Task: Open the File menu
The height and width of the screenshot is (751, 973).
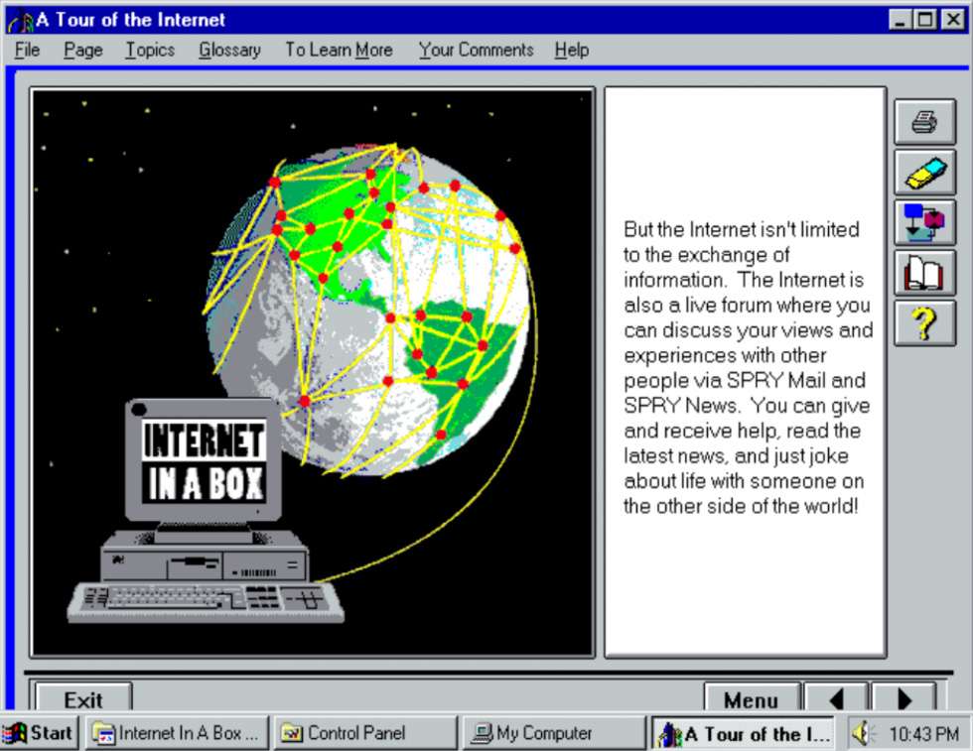Action: pyautogui.click(x=27, y=50)
